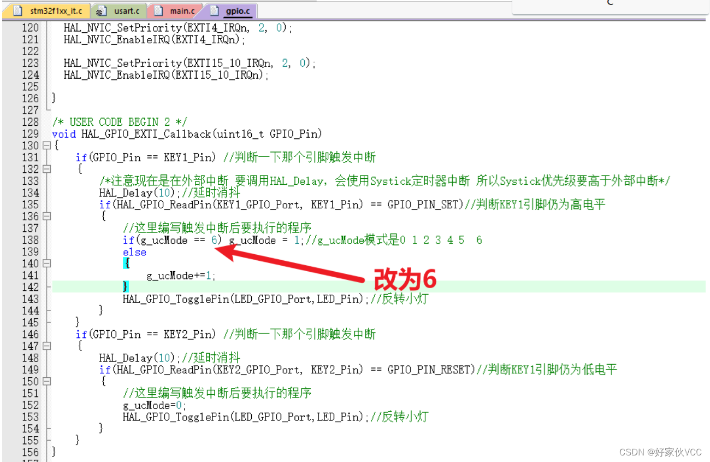Click line number 138 in the gutter
Image resolution: width=710 pixels, height=462 pixels.
pyautogui.click(x=31, y=240)
